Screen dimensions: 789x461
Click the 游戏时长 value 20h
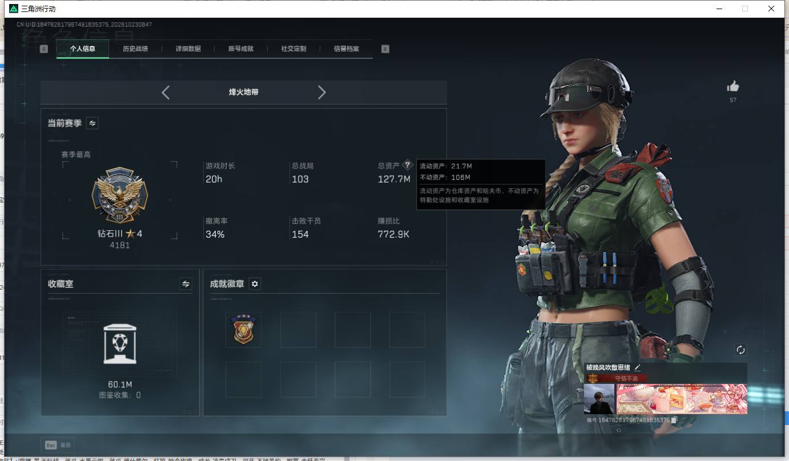[x=214, y=179]
